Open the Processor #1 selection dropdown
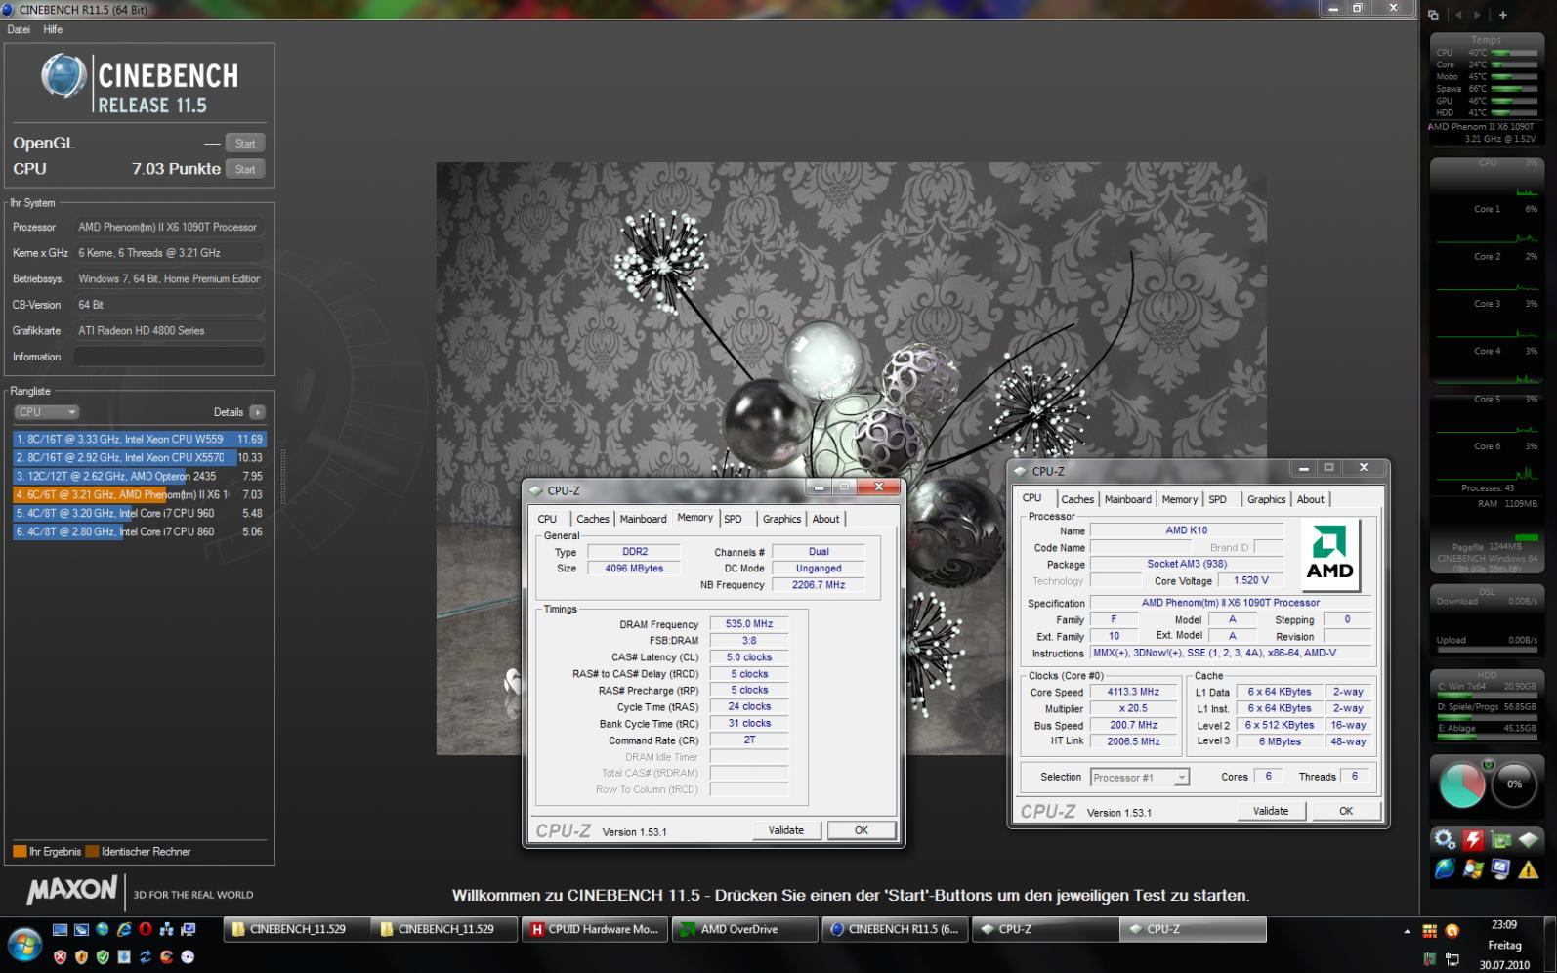1557x973 pixels. point(1140,778)
